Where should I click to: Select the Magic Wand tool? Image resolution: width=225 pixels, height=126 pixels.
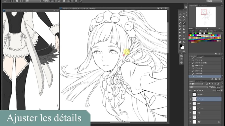coord(184,17)
